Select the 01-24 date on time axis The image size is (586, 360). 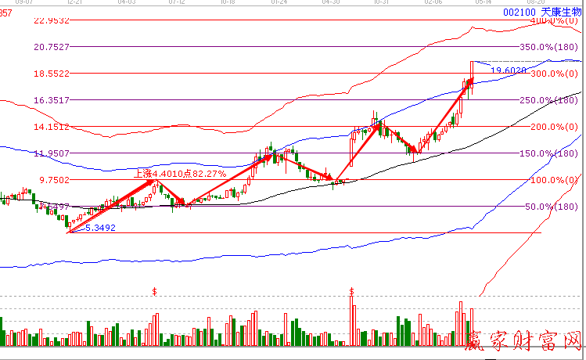coord(279,3)
